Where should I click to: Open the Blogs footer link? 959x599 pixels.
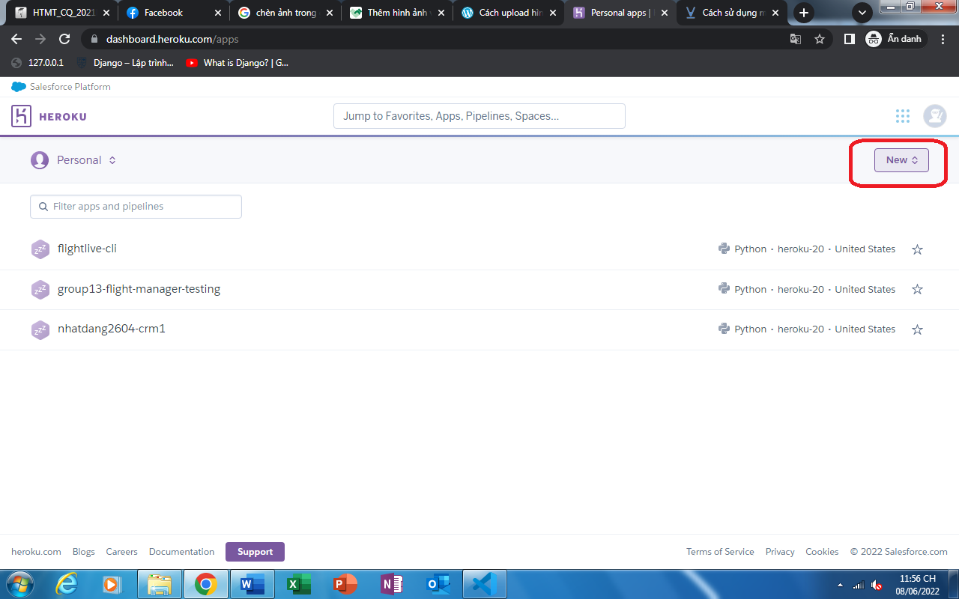click(x=84, y=552)
